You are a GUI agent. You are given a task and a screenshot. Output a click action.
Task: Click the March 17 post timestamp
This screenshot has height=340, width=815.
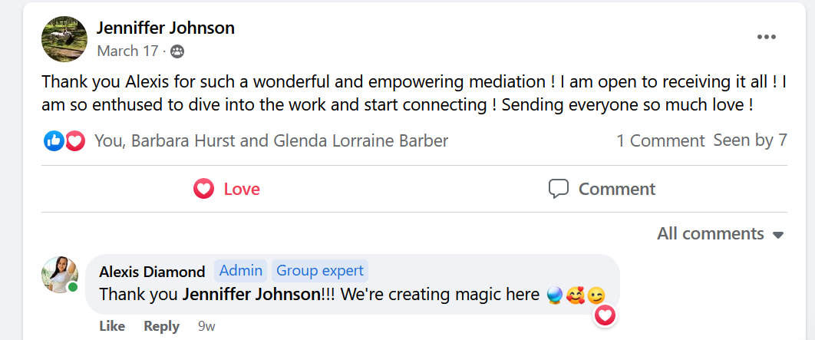pyautogui.click(x=127, y=51)
